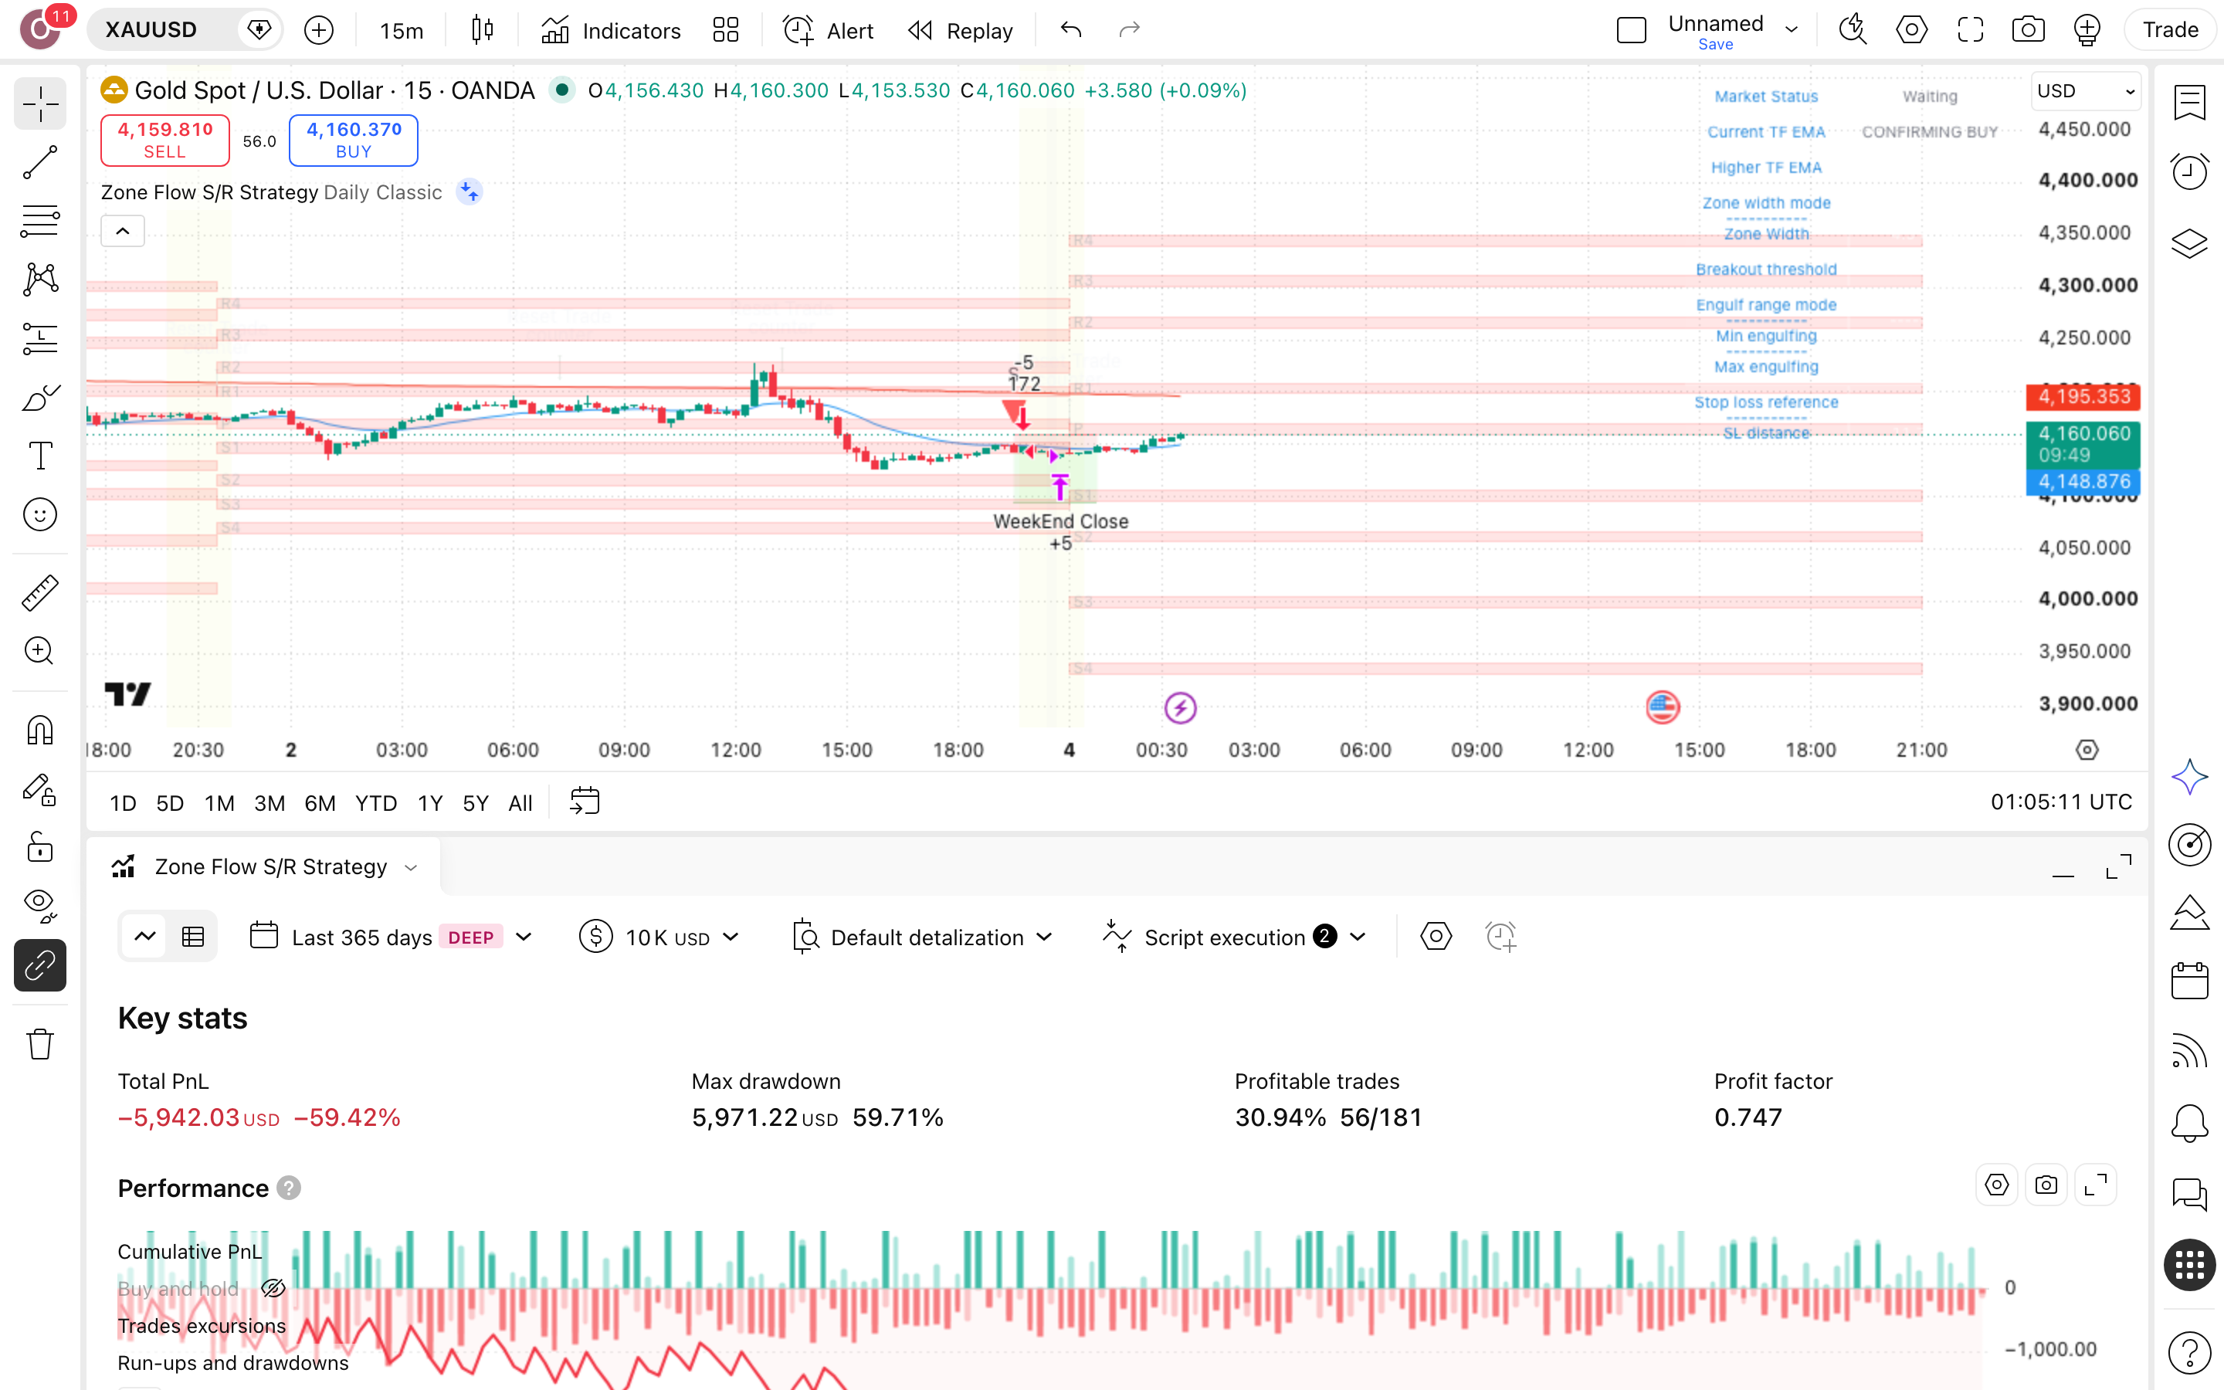The image size is (2224, 1390).
Task: Toggle Buy and hold visibility
Action: point(273,1289)
